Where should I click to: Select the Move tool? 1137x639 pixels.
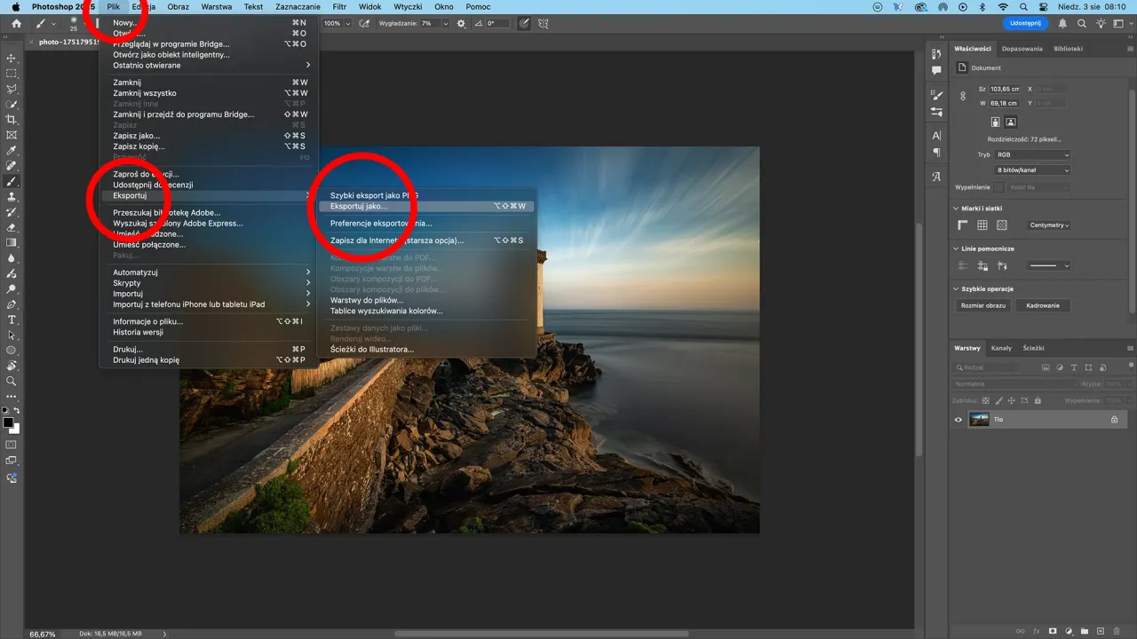(12, 59)
